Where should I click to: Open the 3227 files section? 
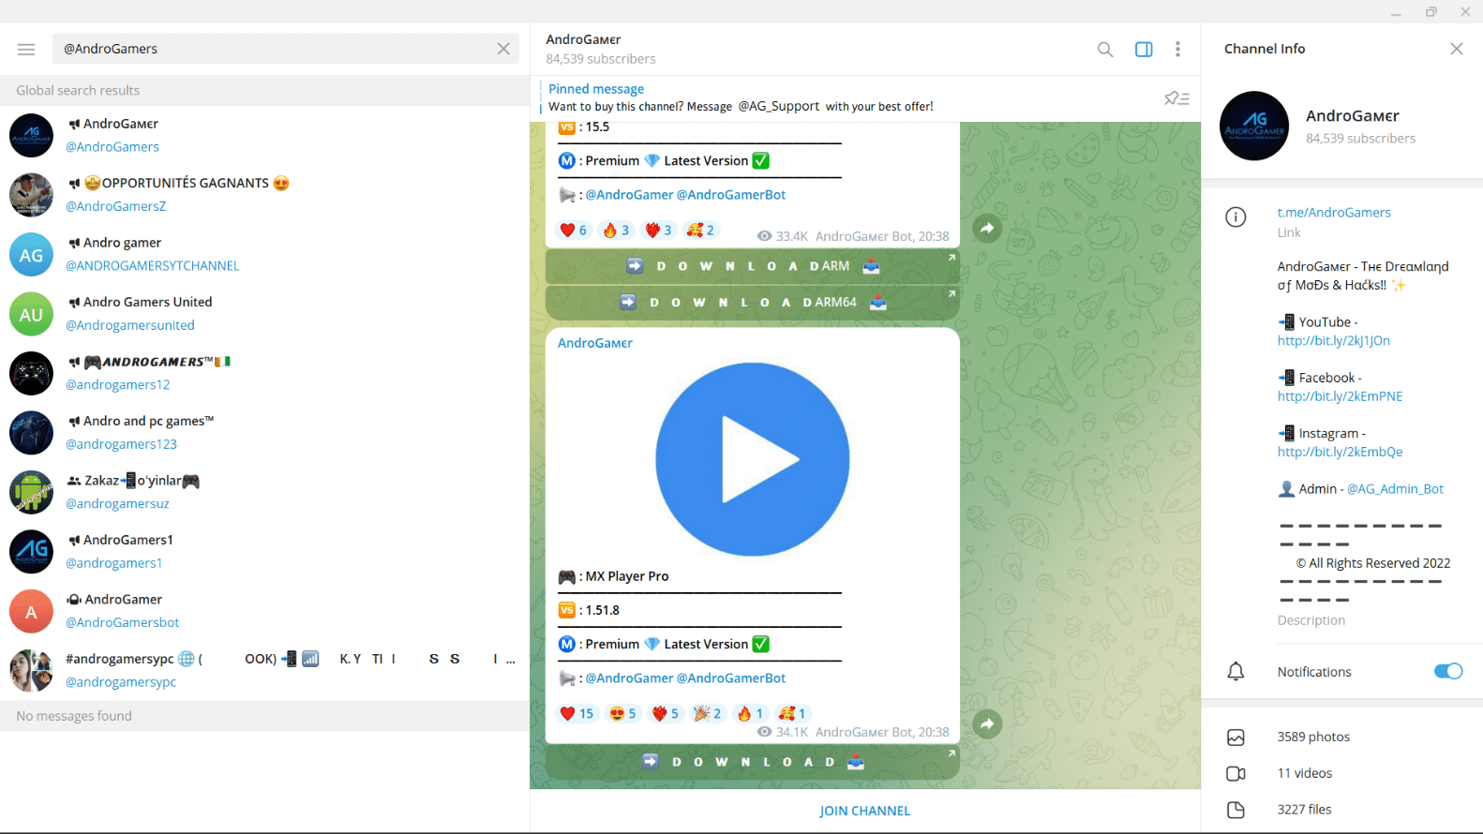1341,810
